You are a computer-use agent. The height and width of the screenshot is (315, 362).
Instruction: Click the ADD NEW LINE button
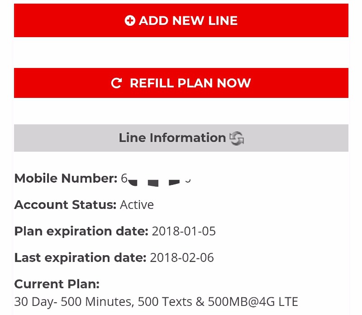(181, 20)
